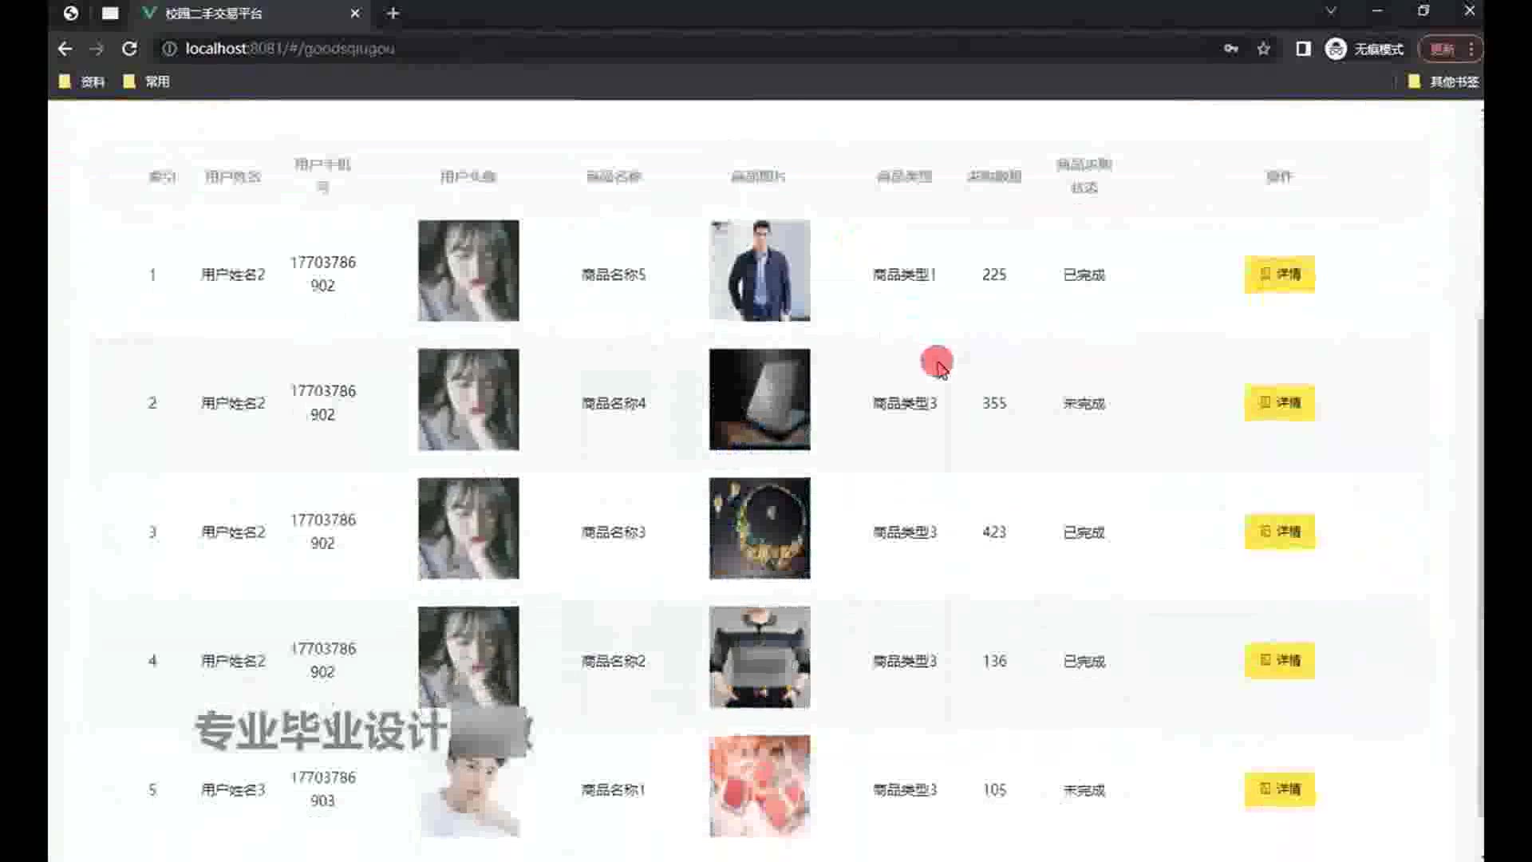Click the 商品名称3 cell

(614, 532)
